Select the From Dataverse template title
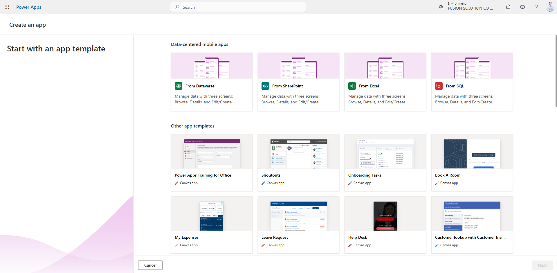The width and height of the screenshot is (557, 273). (200, 86)
